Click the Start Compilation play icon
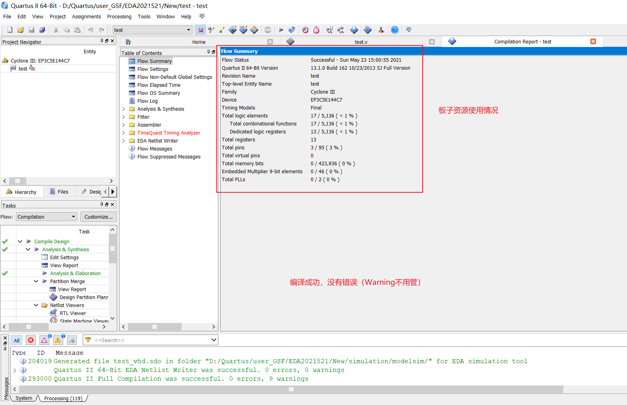 [x=281, y=30]
